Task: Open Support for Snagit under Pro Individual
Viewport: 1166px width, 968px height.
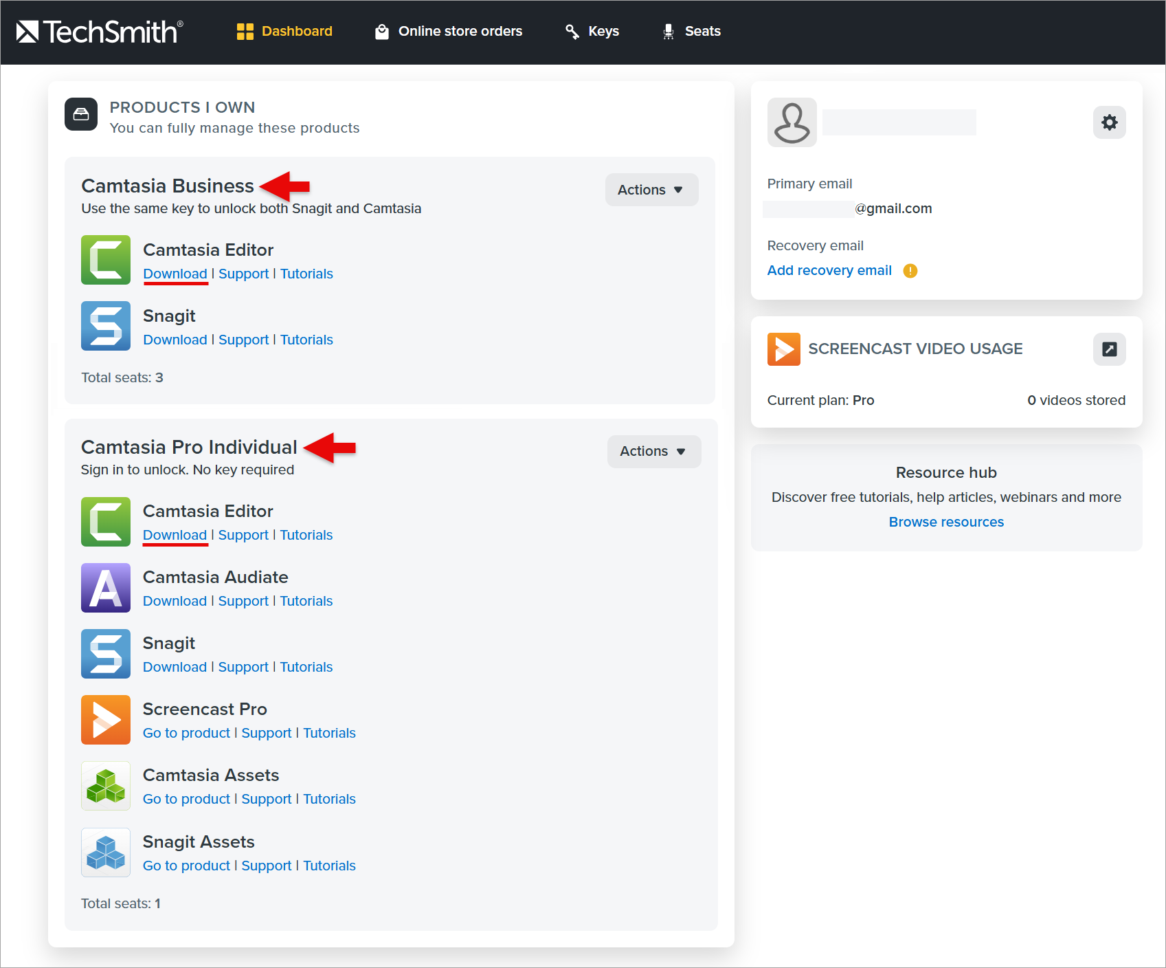Action: pos(244,667)
